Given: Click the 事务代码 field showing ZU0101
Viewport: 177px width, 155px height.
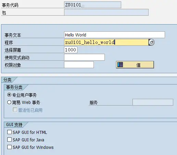Looking at the screenshot, I should pos(92,5).
